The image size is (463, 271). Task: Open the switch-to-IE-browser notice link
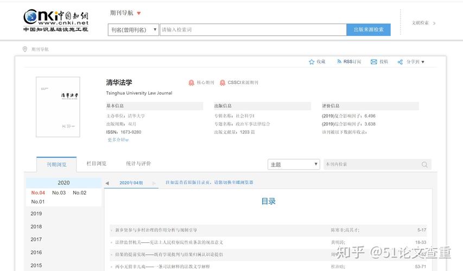click(210, 183)
